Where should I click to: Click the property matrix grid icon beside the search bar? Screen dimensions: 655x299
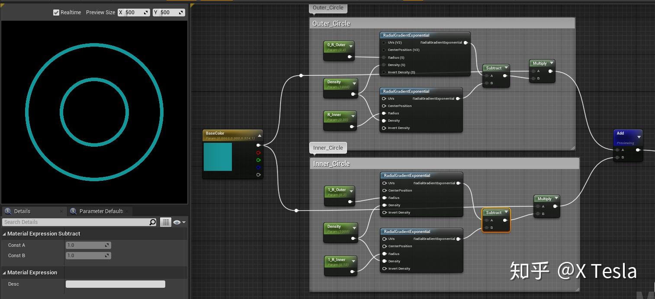pyautogui.click(x=166, y=222)
